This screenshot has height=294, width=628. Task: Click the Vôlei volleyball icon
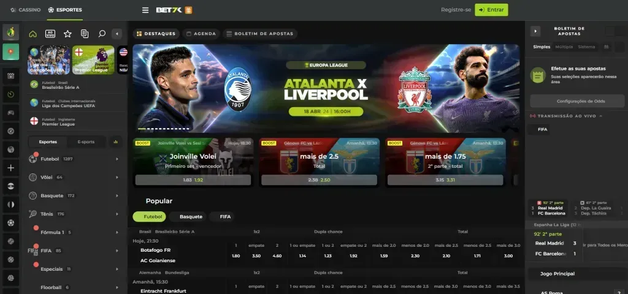(x=33, y=177)
